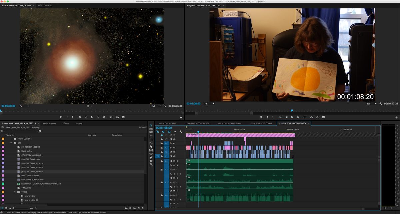Export a frame from Source monitor
The width and height of the screenshot is (400, 214).
[x=123, y=117]
